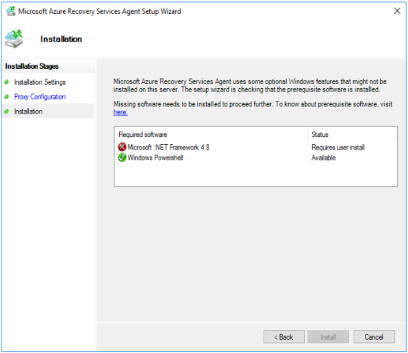Click the Installation header disk icon
Screen dimensions: 408x353
point(15,38)
